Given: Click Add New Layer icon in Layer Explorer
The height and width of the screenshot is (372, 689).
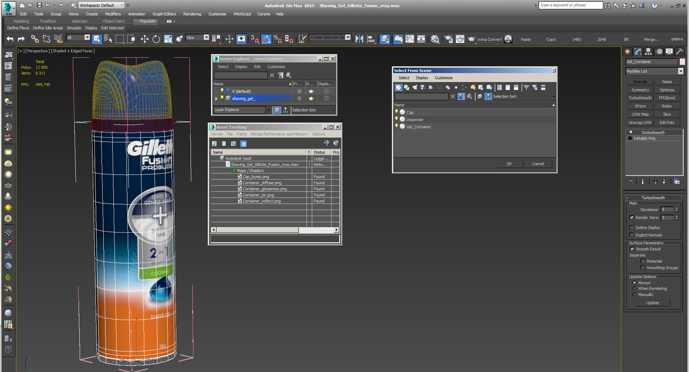Looking at the screenshot, I should click(288, 75).
